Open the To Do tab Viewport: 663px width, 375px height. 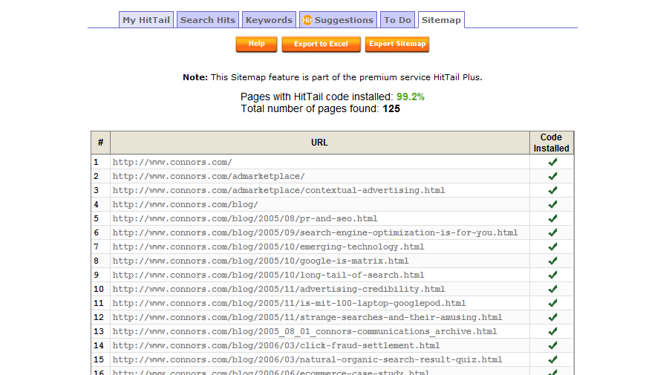tap(397, 20)
